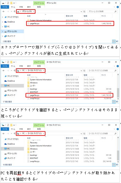This screenshot has height=183, width=121.
Task: Expand the ribbon in ボリューム (D:) window
Action: (114, 7)
